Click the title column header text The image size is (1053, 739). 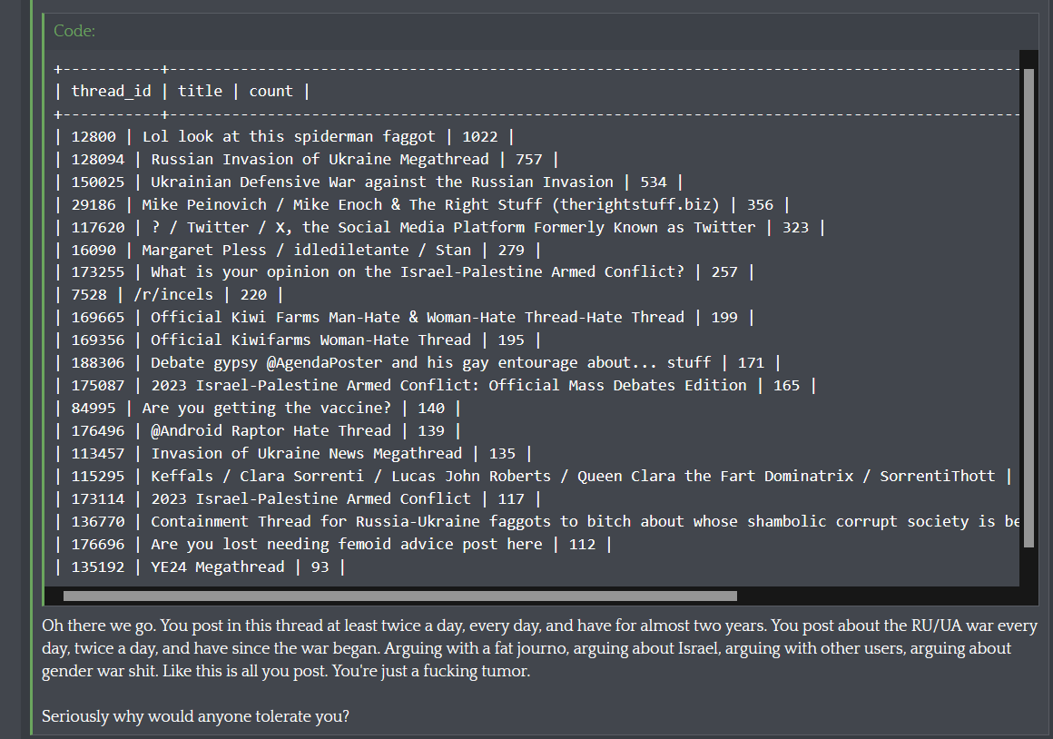point(200,91)
